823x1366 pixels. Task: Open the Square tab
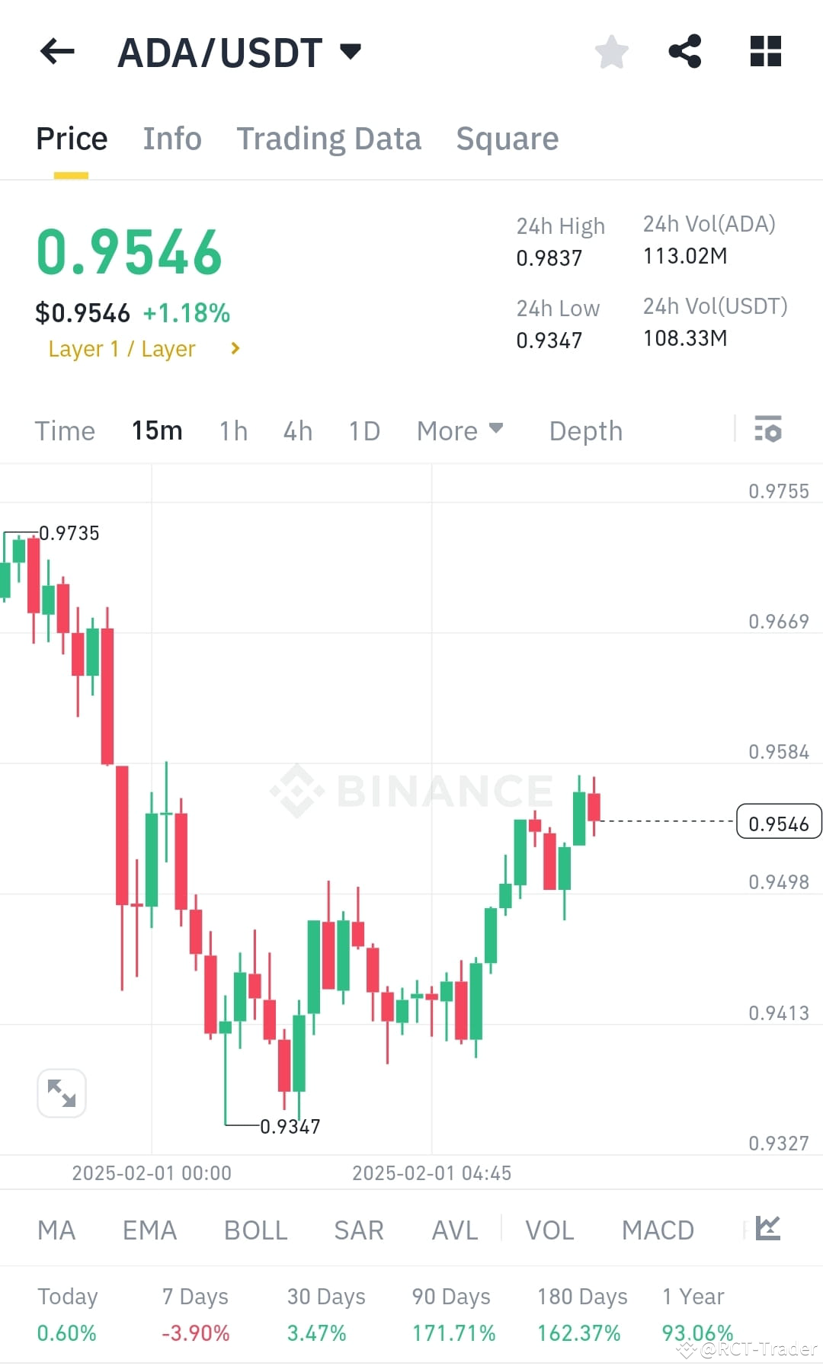pyautogui.click(x=507, y=138)
